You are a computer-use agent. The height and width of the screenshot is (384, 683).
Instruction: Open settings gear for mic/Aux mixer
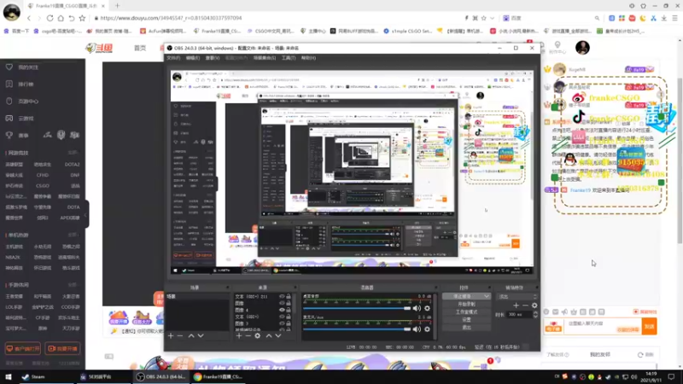click(428, 329)
